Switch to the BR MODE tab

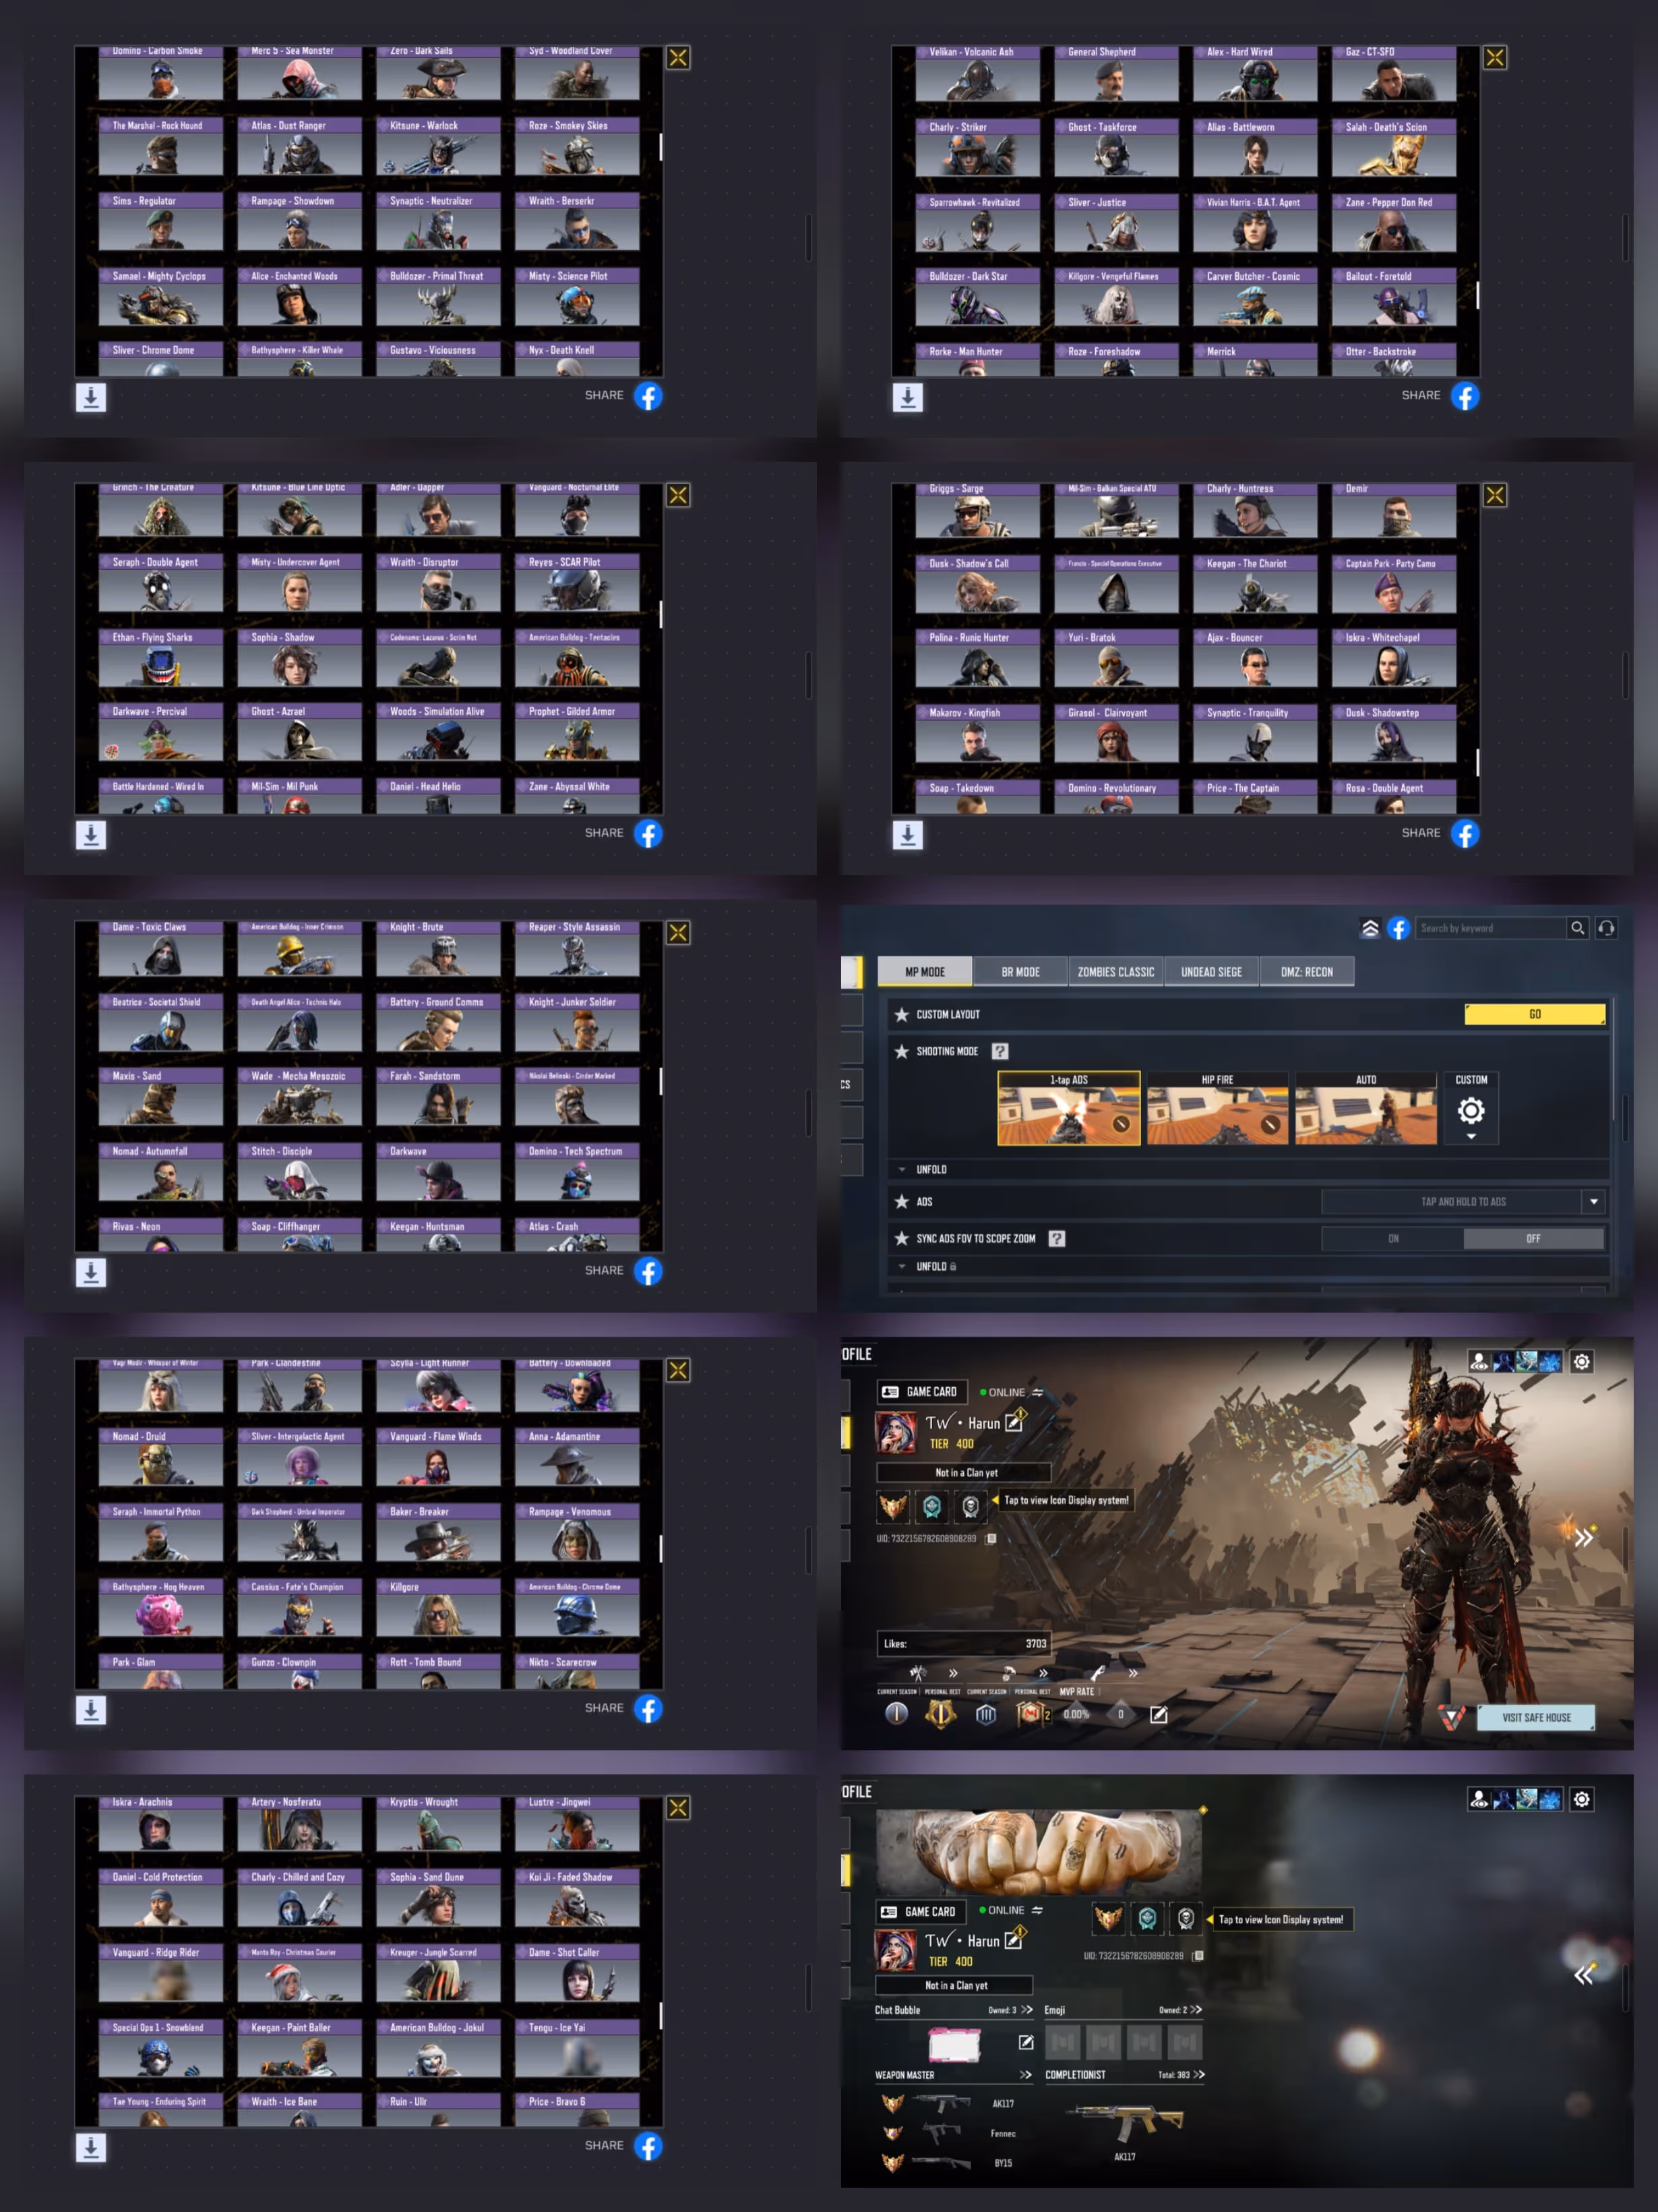(1019, 971)
